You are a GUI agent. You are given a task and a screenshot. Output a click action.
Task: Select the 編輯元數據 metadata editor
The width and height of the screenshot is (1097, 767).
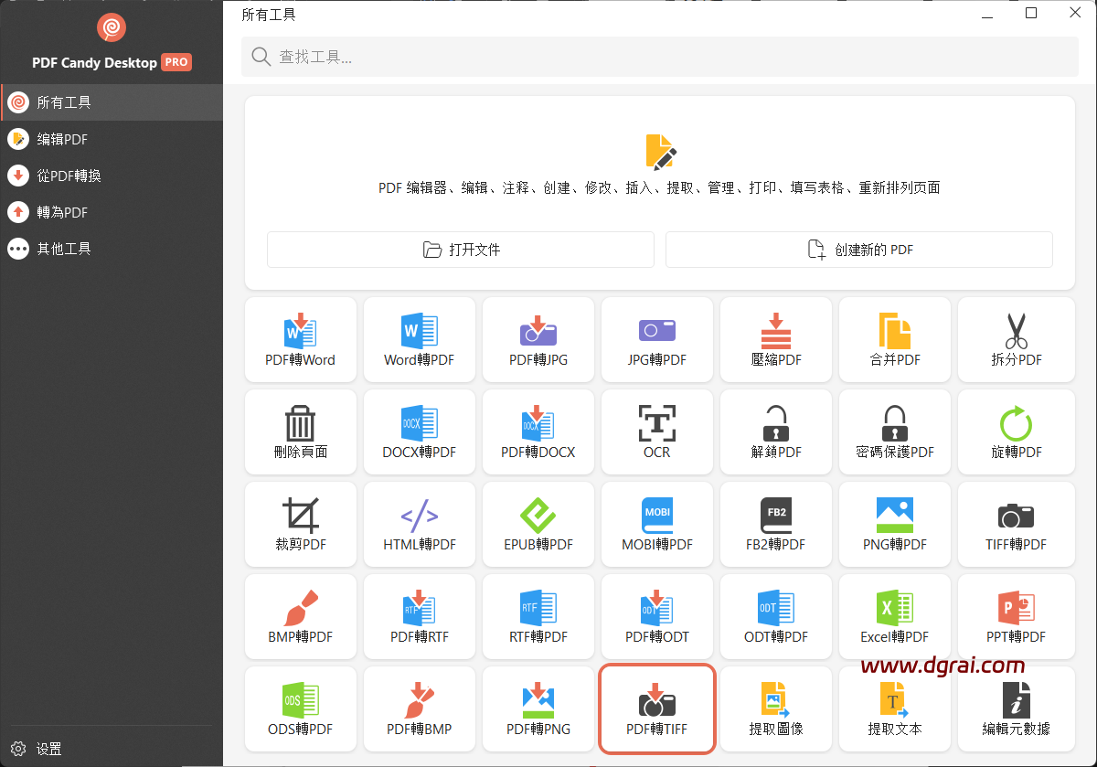tap(1016, 708)
